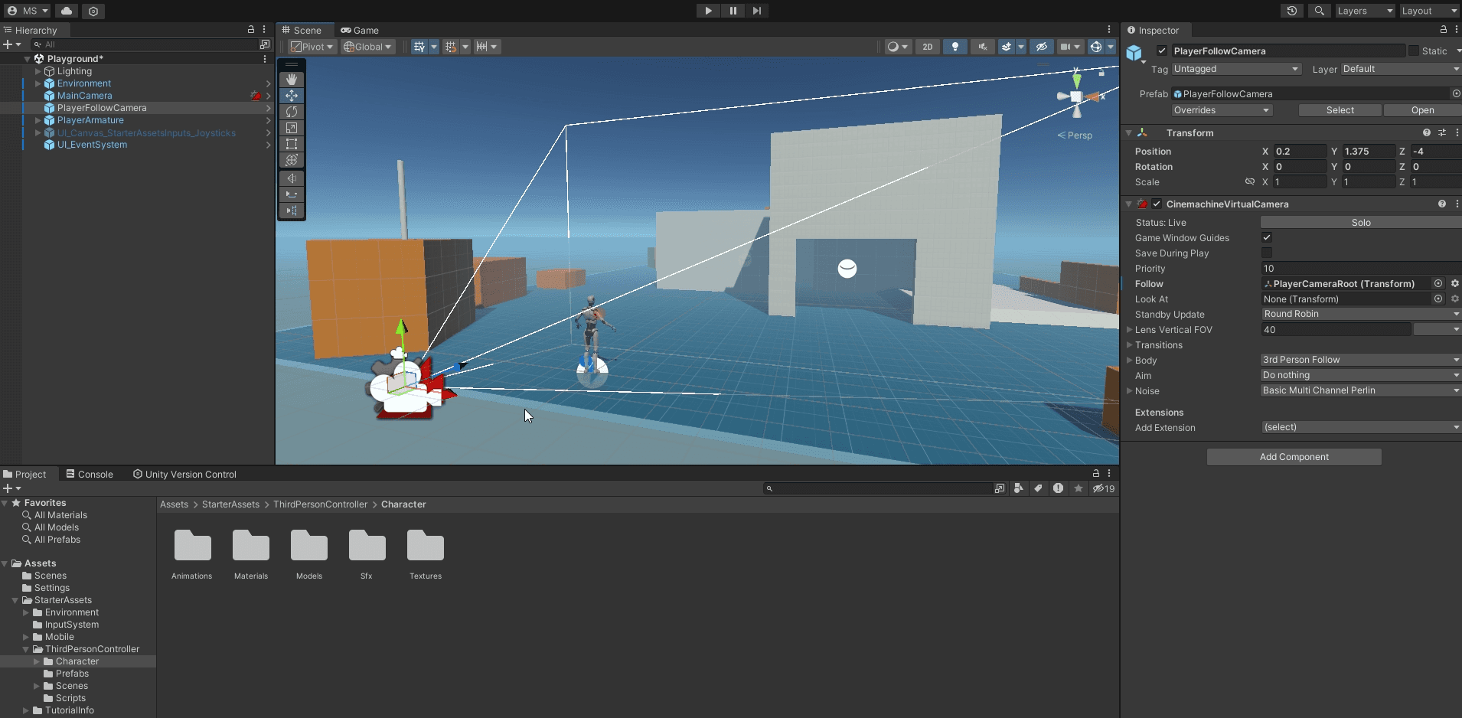Open the Standby Update dropdown

[1359, 314]
